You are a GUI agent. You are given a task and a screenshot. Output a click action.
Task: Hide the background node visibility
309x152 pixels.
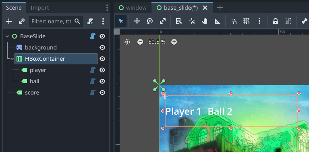(x=102, y=47)
